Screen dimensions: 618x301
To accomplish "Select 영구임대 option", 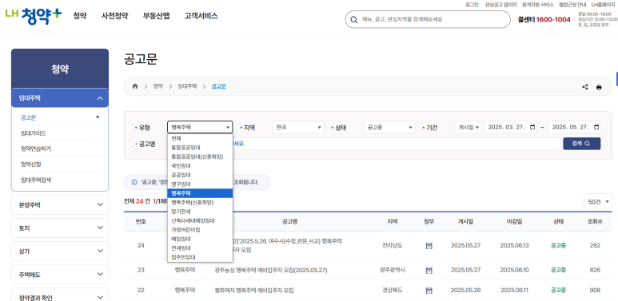I will [200, 184].
